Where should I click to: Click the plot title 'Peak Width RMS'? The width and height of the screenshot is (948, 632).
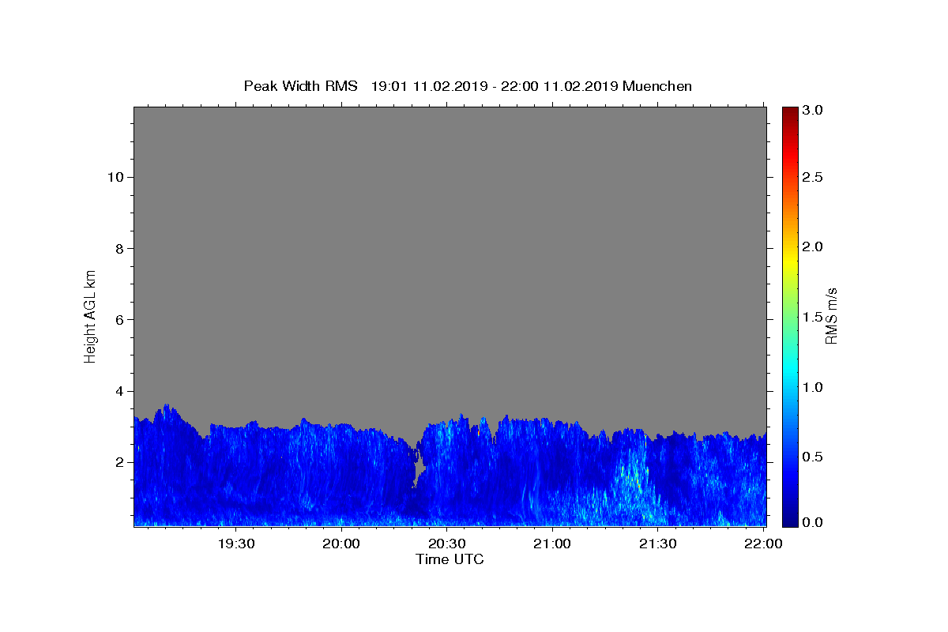300,86
